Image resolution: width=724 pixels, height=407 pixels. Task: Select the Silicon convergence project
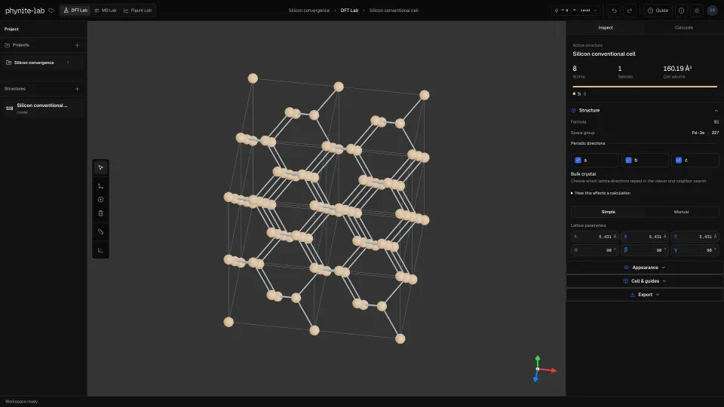pos(43,63)
